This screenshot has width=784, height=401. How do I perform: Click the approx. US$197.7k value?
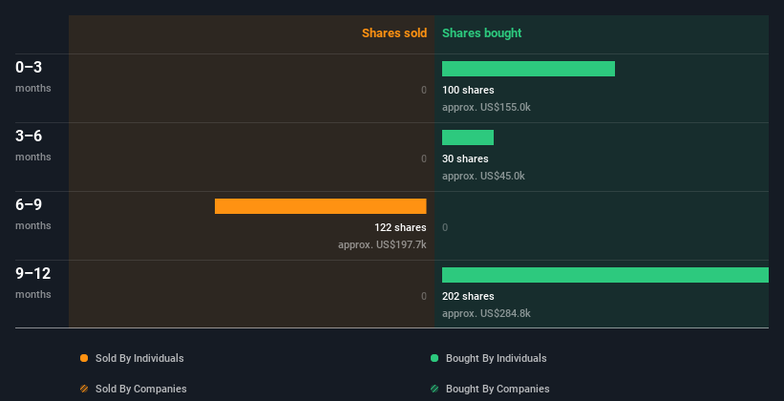pyautogui.click(x=383, y=245)
